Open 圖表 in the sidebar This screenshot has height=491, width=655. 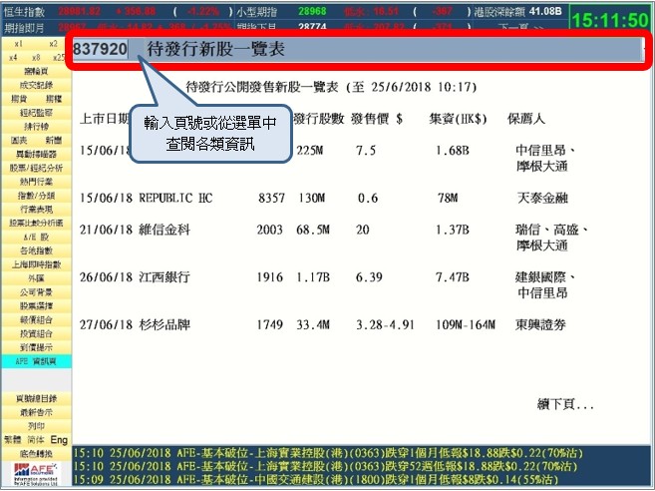[x=19, y=140]
